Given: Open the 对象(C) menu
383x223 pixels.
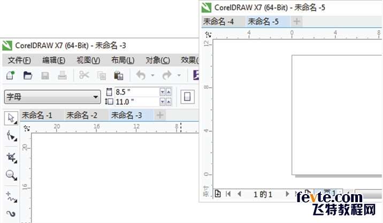Looking at the screenshot, I should pos(158,60).
